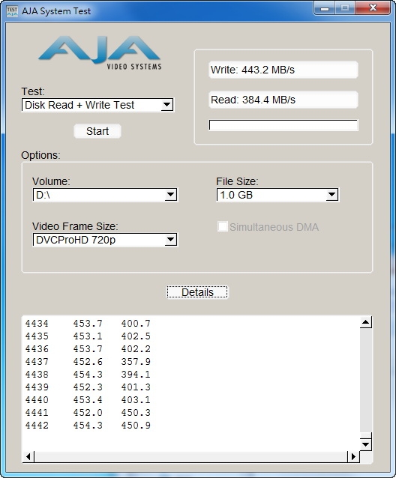Select frame row 4441 in details list
Screen dimensions: 396x478
click(x=88, y=413)
